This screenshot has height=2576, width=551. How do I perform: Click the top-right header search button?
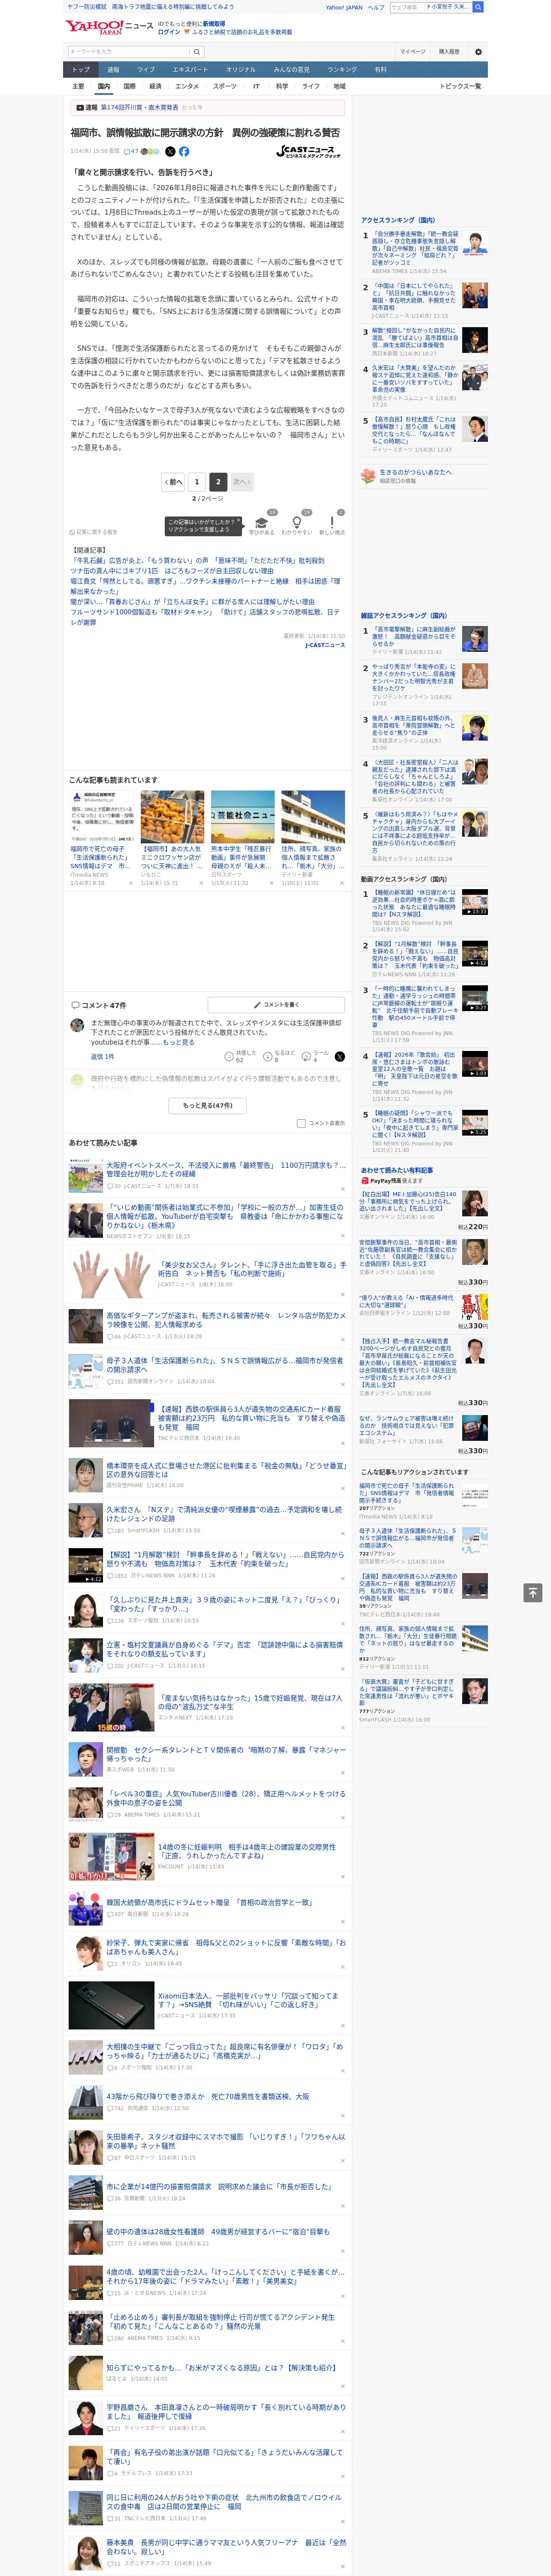click(478, 7)
